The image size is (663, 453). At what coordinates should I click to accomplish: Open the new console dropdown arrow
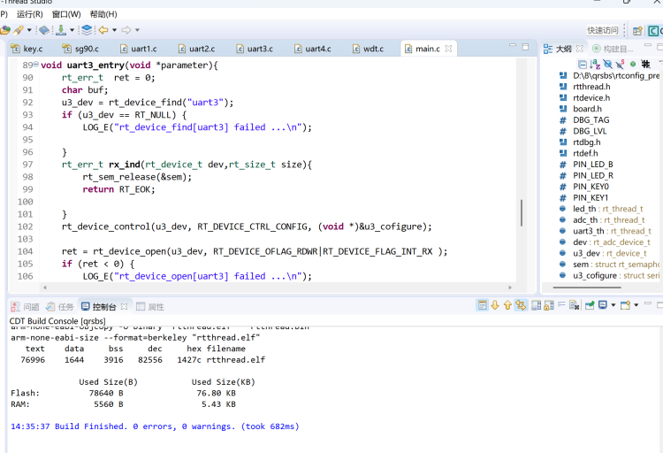636,305
